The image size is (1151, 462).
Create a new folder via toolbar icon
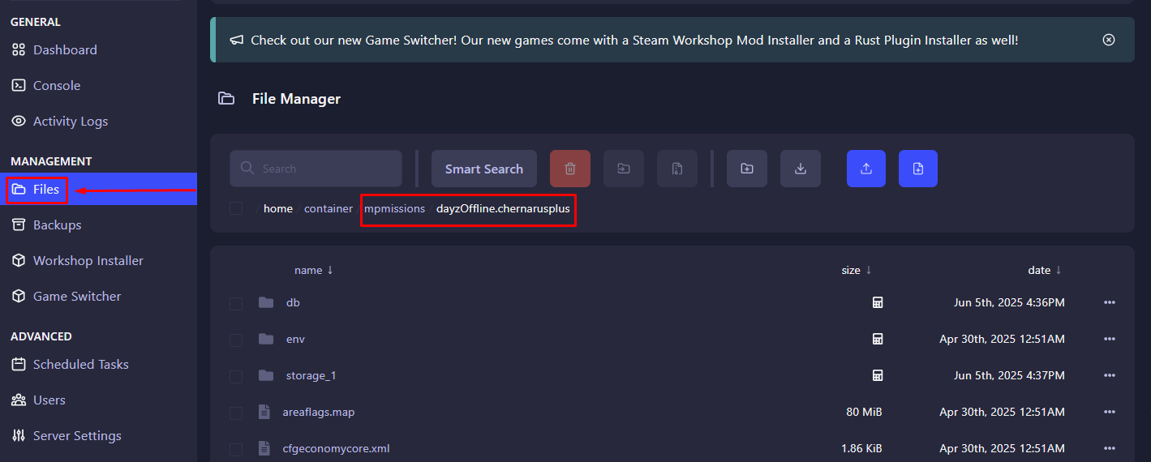(x=747, y=169)
